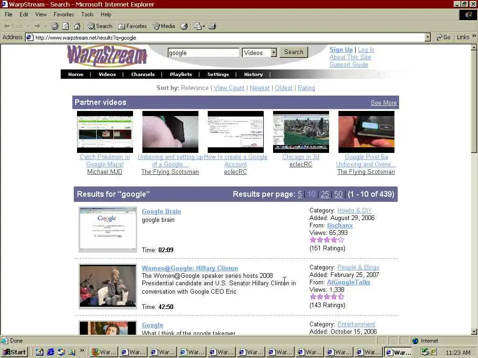Open the IE Search pane button
478x358 pixels.
[x=100, y=26]
